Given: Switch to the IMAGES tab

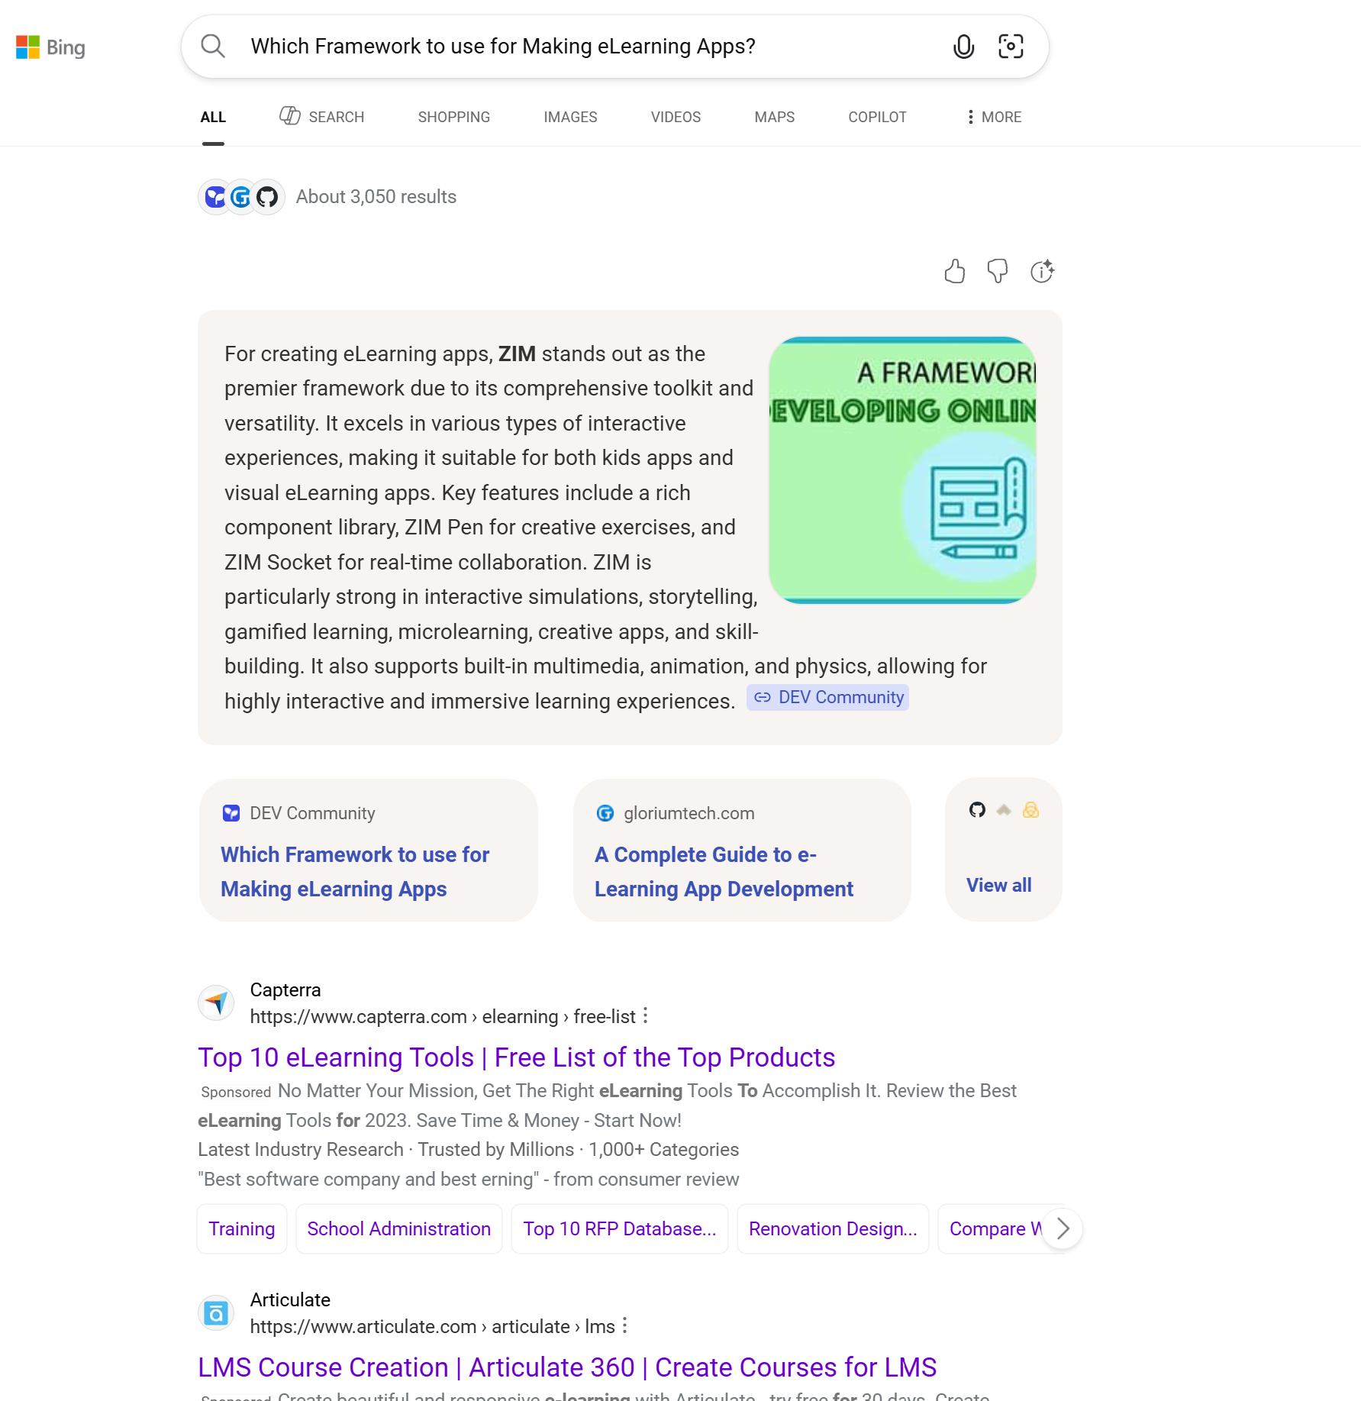Looking at the screenshot, I should point(570,117).
